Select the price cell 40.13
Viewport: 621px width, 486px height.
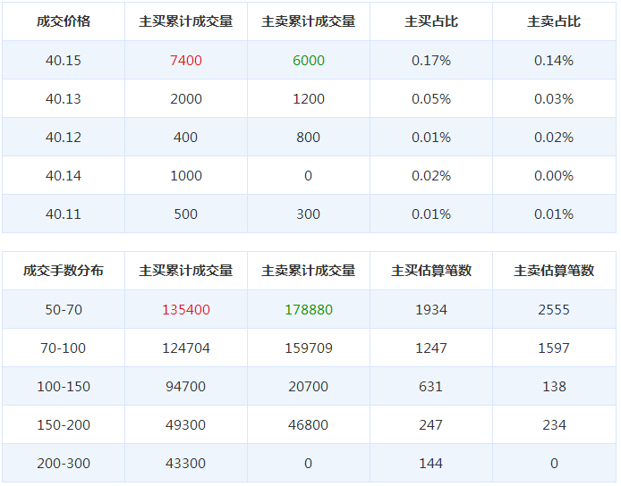click(64, 99)
